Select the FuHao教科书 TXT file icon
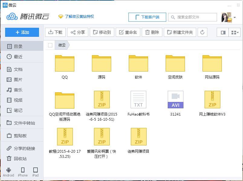Image resolution: width=243 pixels, height=181 pixels. 138,100
